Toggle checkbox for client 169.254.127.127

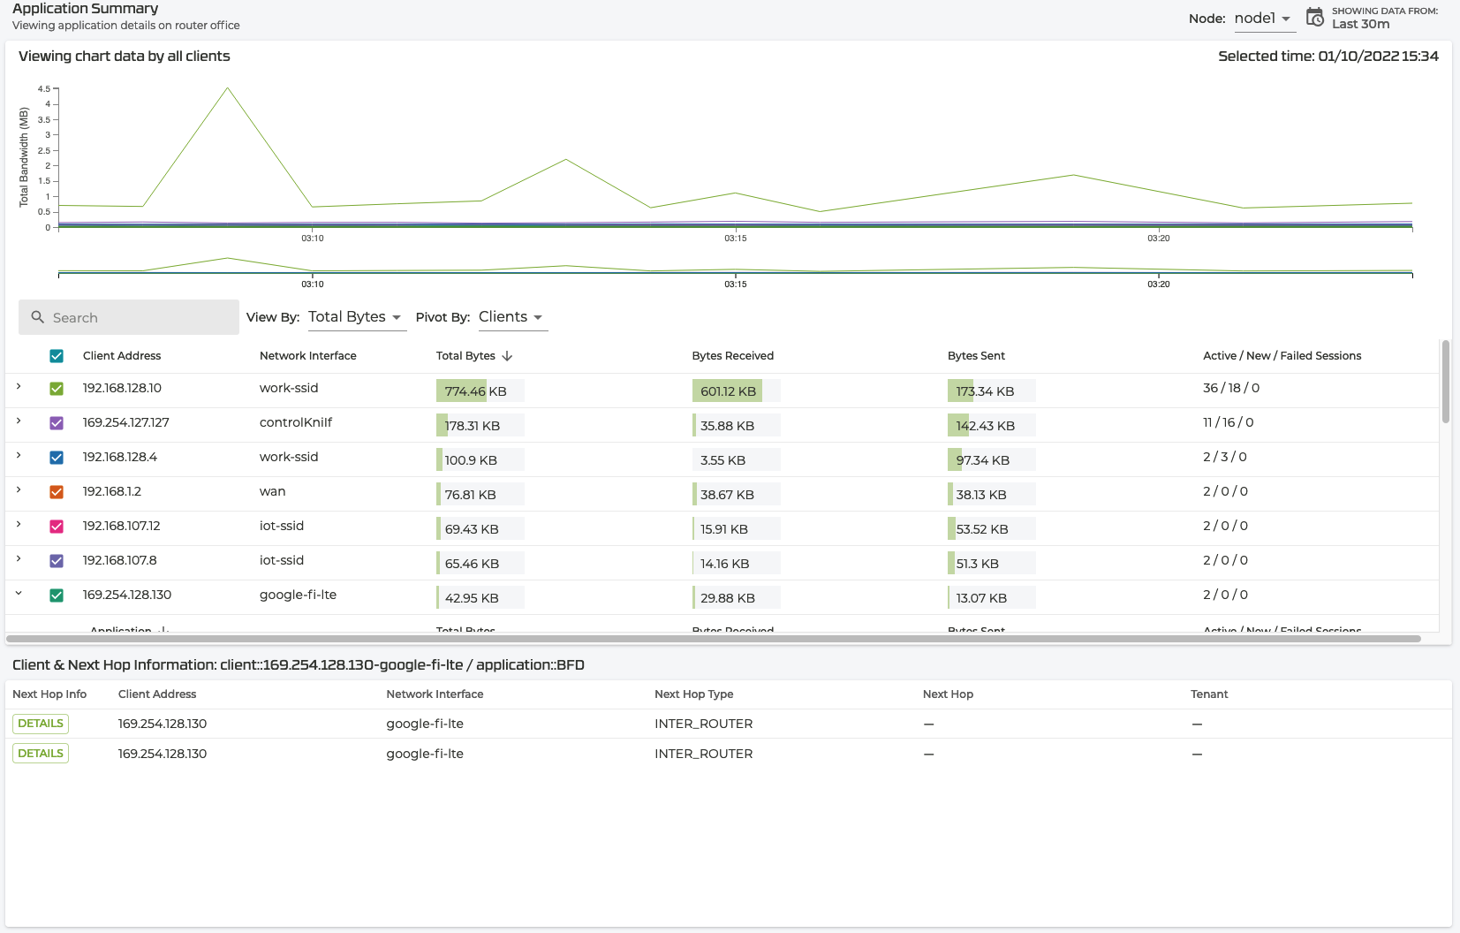coord(57,423)
